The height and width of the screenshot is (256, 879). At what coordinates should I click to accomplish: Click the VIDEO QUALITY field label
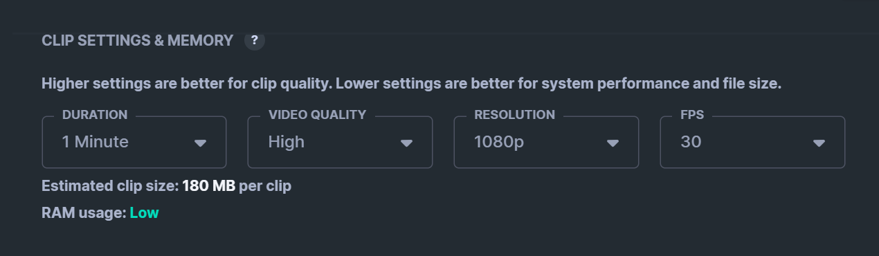(x=317, y=115)
